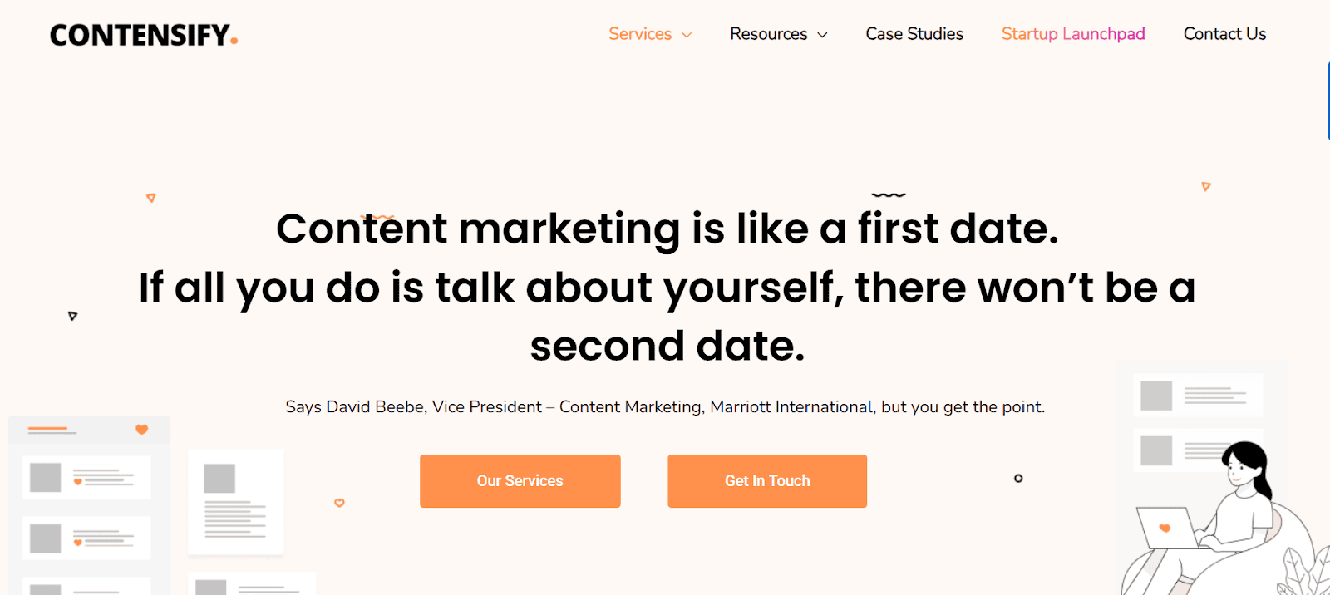This screenshot has width=1330, height=595.
Task: Navigate to Contact Us
Action: (x=1224, y=34)
